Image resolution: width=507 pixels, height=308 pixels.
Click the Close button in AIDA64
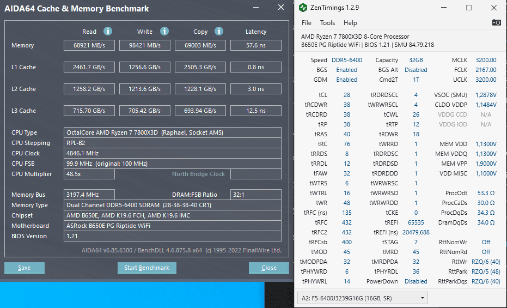tap(268, 268)
